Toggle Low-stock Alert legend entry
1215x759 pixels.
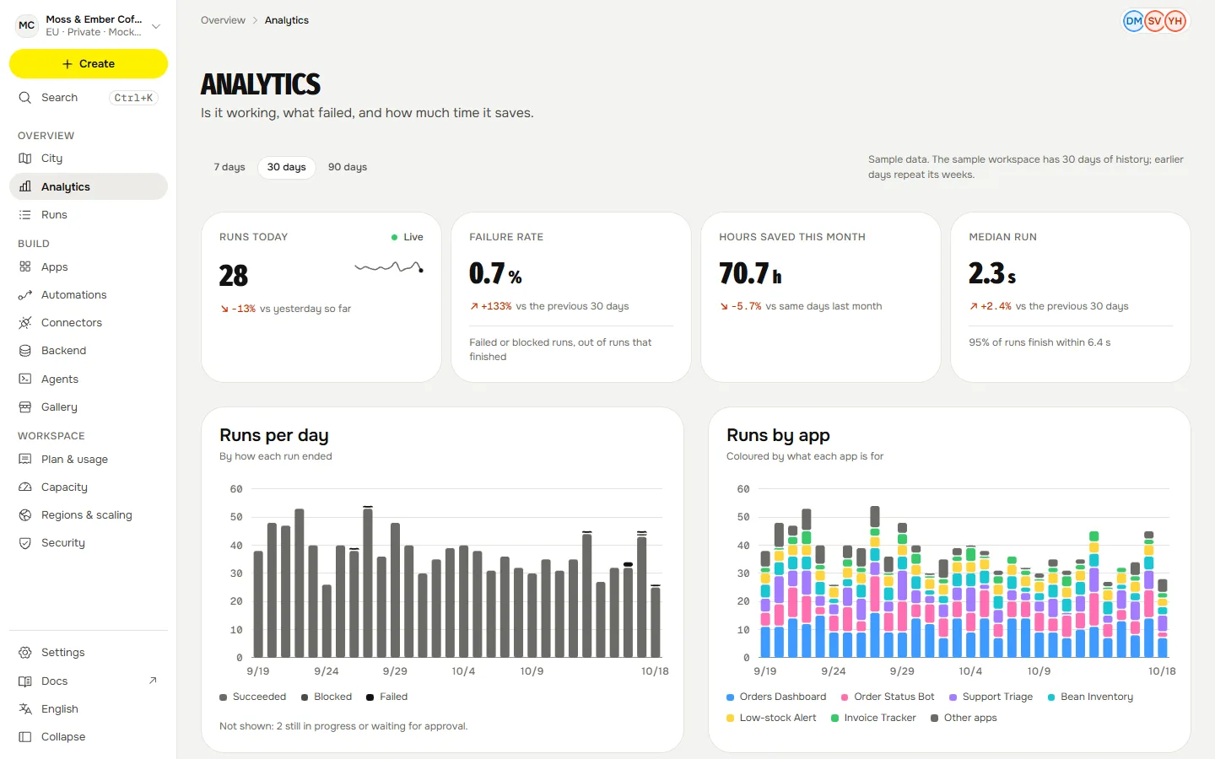coord(771,718)
